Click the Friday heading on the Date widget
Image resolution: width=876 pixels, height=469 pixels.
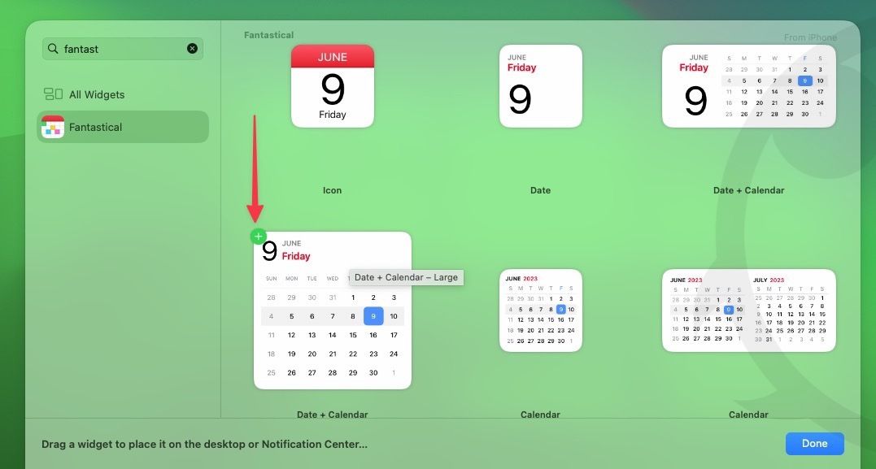(x=521, y=67)
